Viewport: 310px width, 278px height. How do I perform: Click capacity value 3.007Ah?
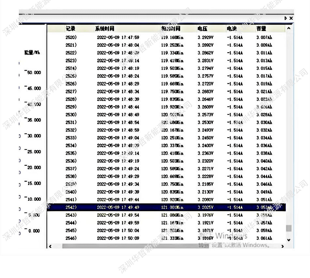click(x=264, y=38)
